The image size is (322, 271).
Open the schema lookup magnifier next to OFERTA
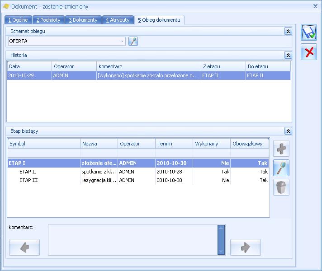tap(133, 41)
